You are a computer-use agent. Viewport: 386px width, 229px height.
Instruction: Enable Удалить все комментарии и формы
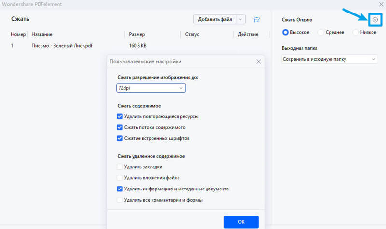point(120,200)
